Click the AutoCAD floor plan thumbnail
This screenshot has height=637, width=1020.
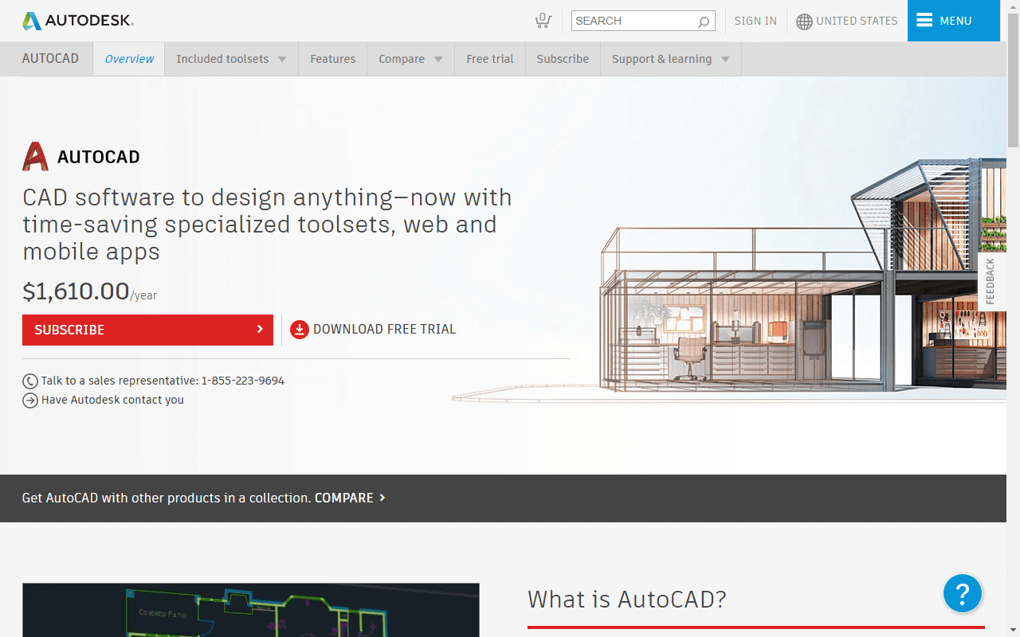(x=251, y=610)
